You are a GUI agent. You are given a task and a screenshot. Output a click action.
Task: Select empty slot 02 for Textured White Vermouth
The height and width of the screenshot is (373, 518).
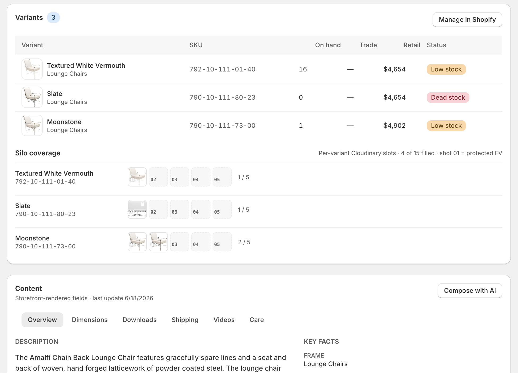(158, 177)
